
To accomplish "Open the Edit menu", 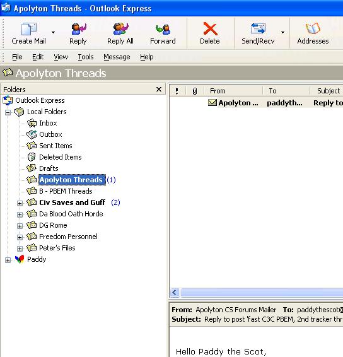I will coord(38,57).
